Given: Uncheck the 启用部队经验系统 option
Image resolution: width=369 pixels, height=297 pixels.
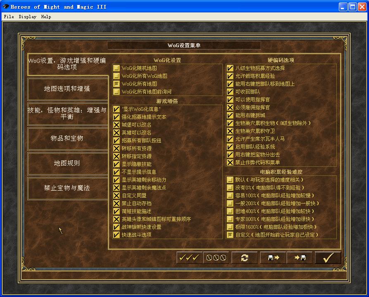Looking at the screenshot, I should click(230, 147).
